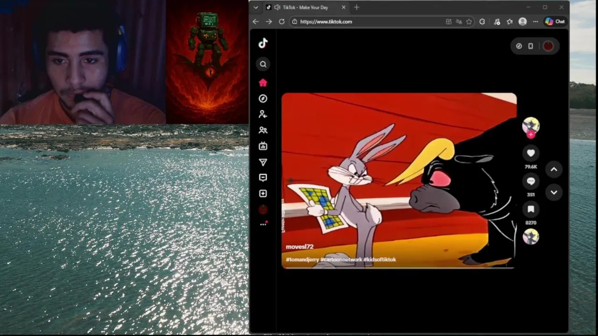Open browser Settings and more menu

[x=535, y=21]
